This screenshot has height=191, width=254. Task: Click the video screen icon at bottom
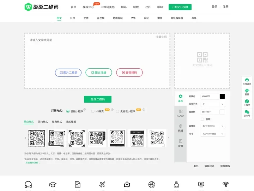pos(201,185)
